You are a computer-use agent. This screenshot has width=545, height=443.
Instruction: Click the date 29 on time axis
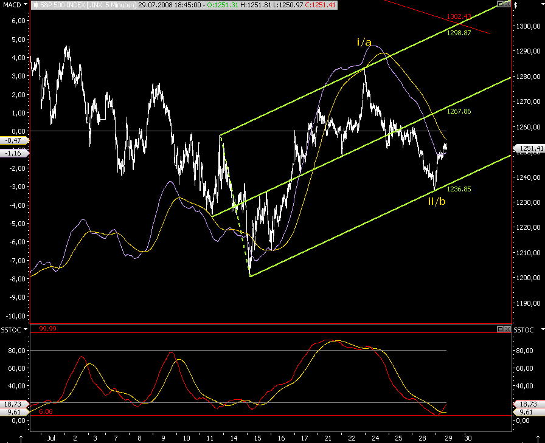448,438
